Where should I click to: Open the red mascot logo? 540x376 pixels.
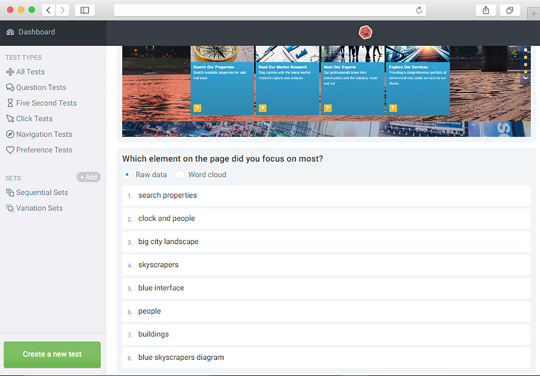pyautogui.click(x=365, y=32)
